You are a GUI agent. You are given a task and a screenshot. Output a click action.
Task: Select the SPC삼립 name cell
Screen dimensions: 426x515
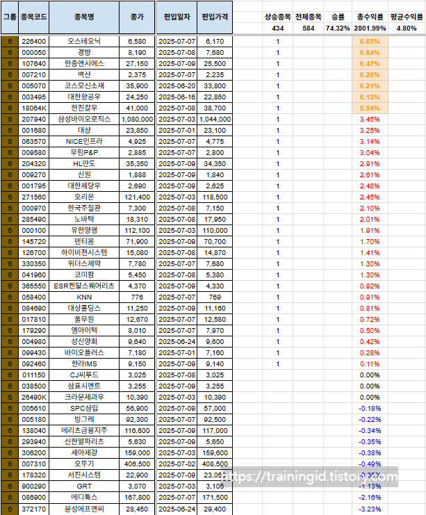tap(84, 409)
